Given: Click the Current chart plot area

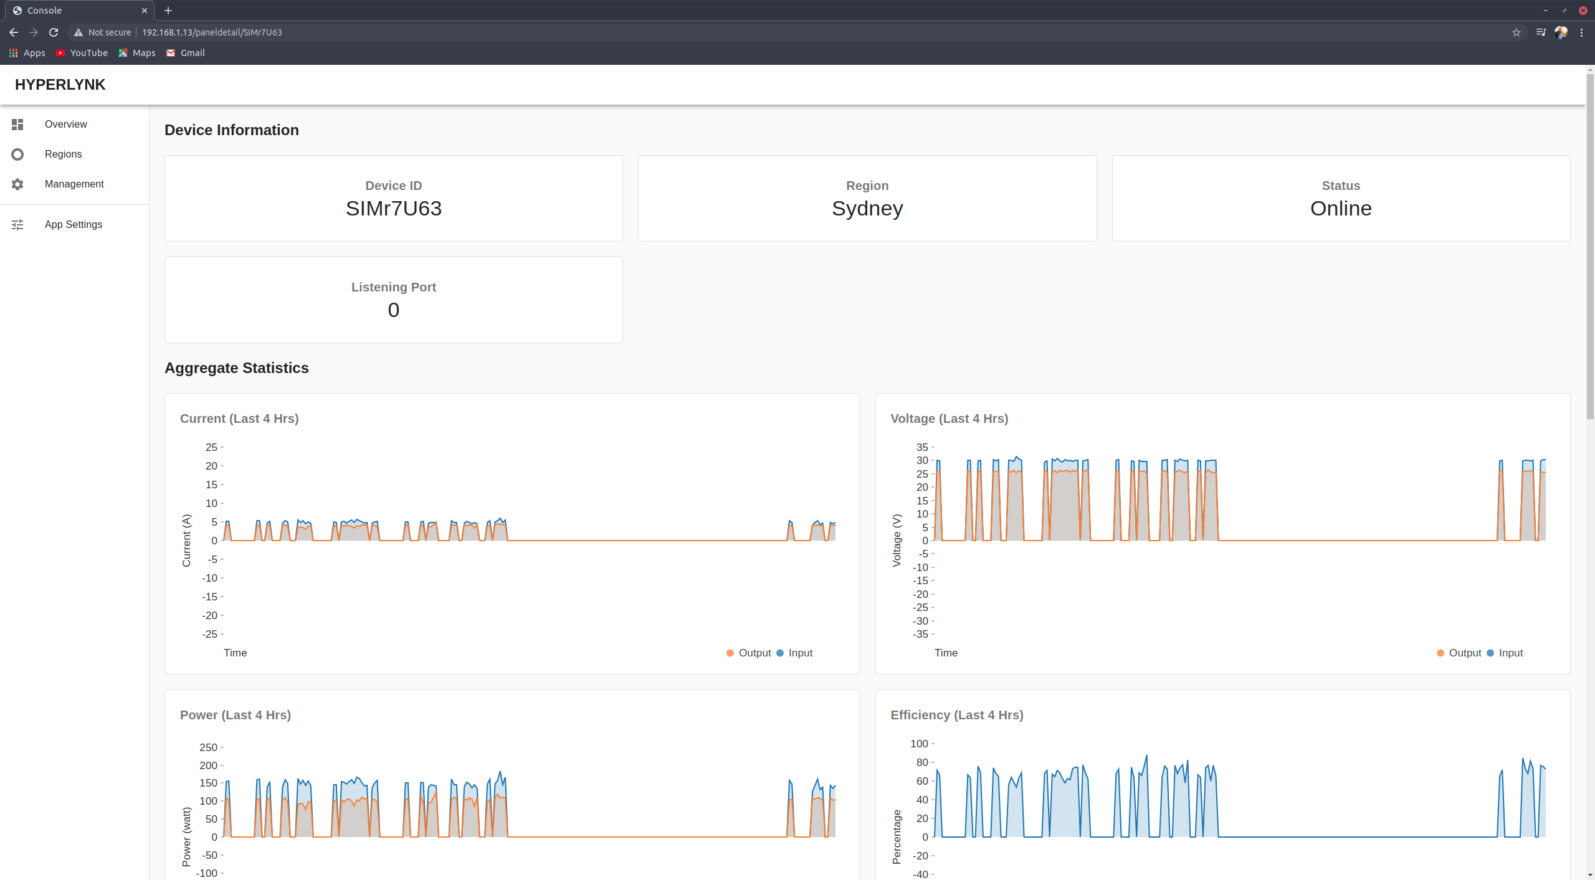Looking at the screenshot, I should tap(530, 541).
